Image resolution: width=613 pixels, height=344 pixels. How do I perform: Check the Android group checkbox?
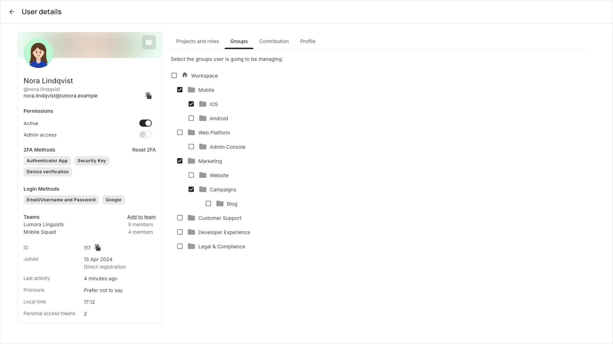[x=191, y=118]
